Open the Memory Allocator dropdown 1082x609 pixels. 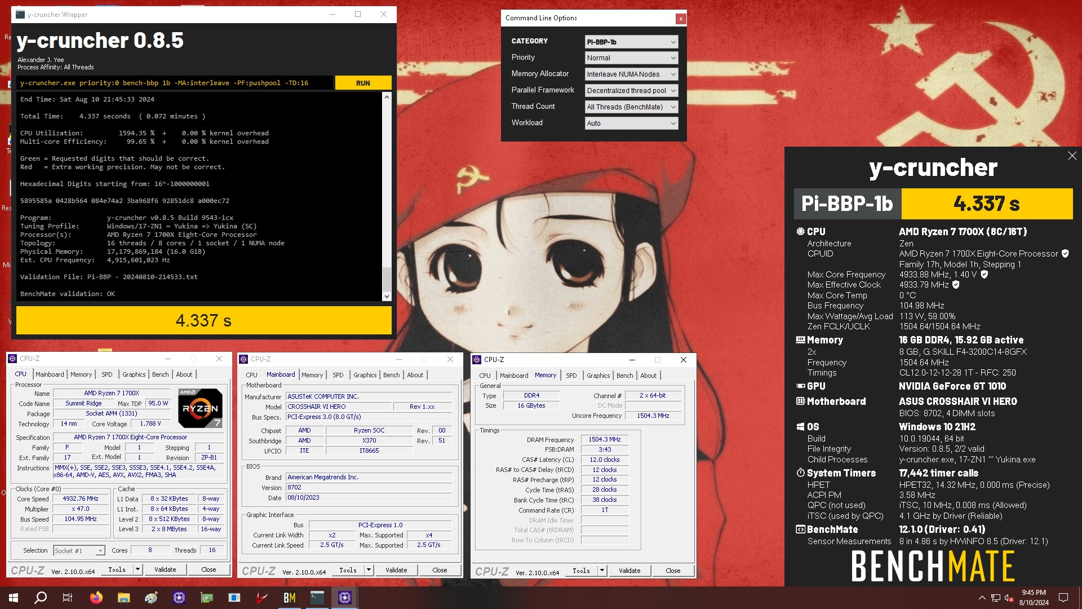tap(631, 74)
